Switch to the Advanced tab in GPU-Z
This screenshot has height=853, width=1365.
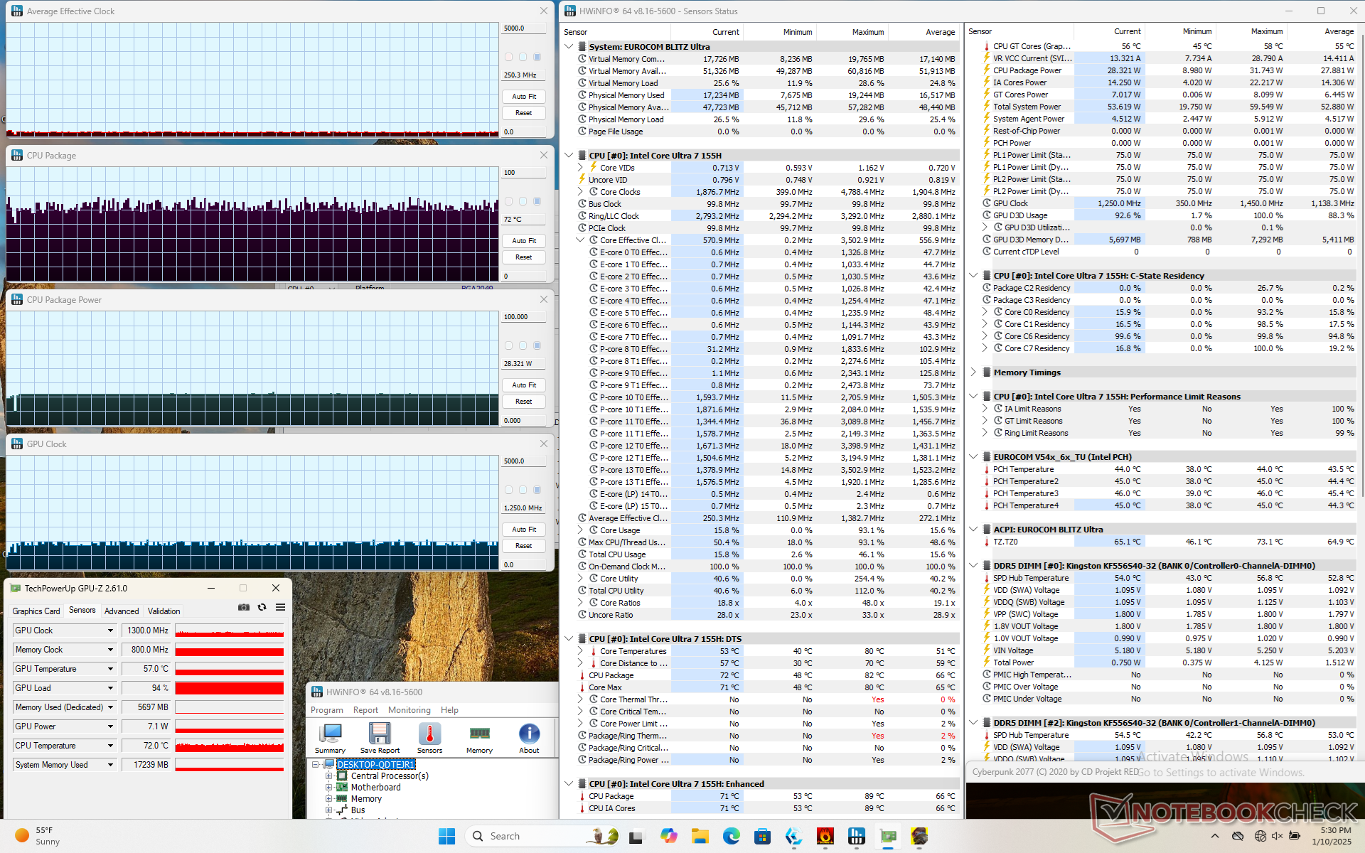pos(122,611)
